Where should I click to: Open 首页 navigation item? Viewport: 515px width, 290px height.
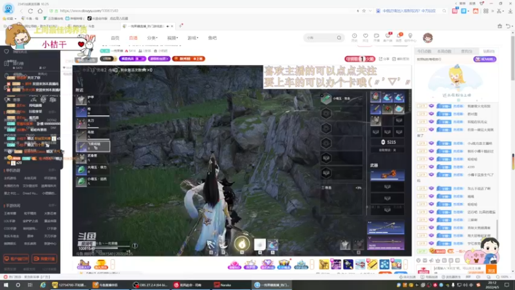(x=115, y=38)
